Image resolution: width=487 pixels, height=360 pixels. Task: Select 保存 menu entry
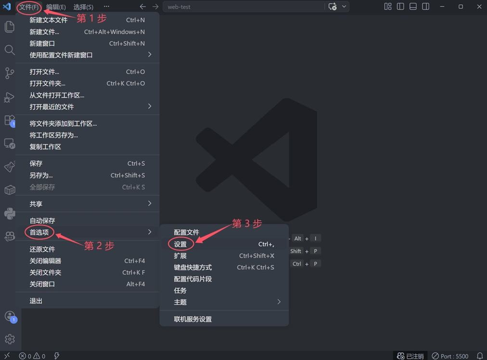pos(87,163)
